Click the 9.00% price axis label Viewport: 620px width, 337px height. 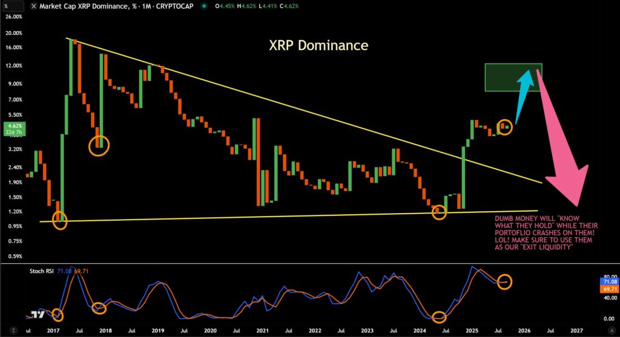tap(15, 83)
